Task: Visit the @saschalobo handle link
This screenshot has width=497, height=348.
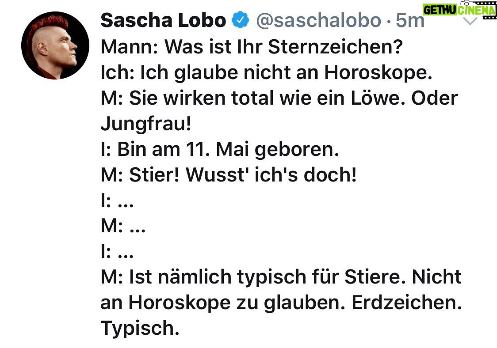Action: click(318, 20)
